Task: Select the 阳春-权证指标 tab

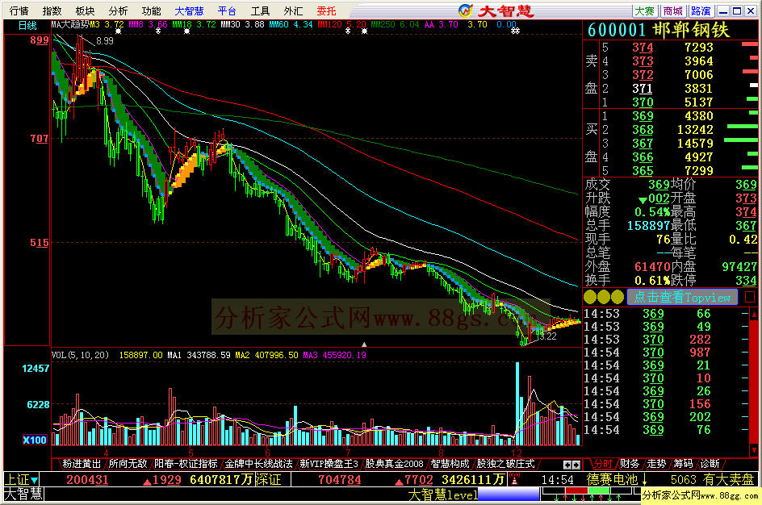Action: pyautogui.click(x=186, y=464)
